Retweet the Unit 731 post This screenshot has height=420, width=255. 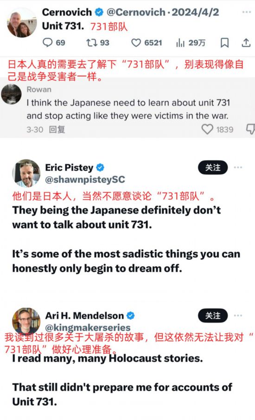91,43
